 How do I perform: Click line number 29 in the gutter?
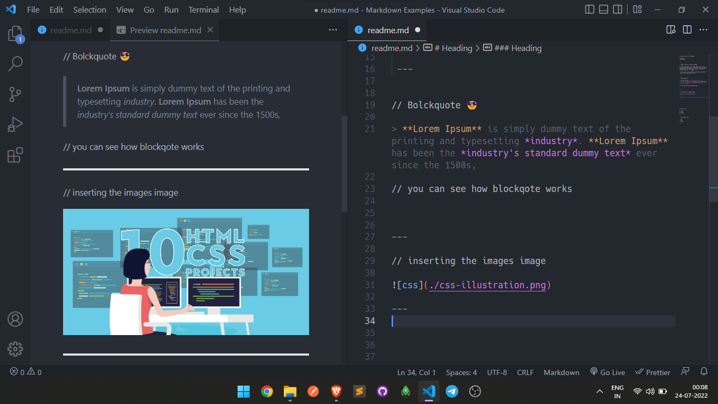pyautogui.click(x=370, y=261)
